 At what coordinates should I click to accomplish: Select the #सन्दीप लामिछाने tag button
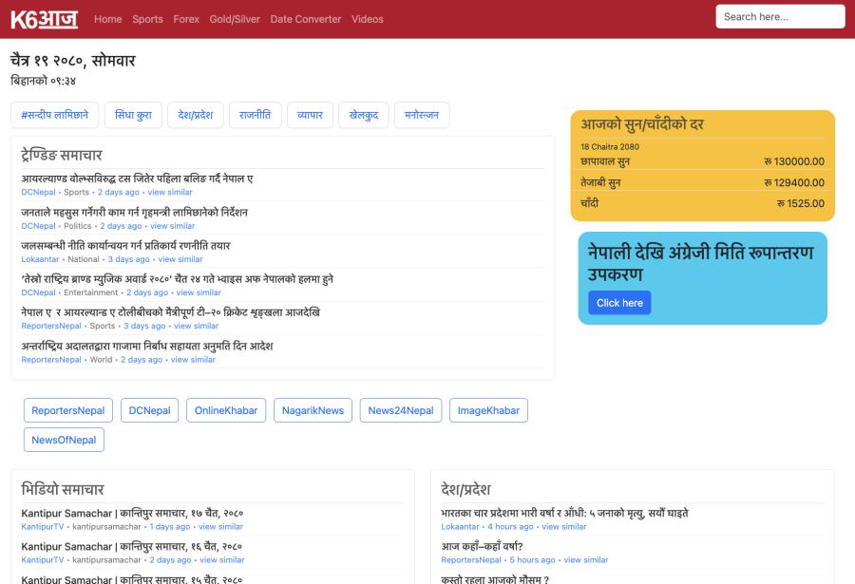click(54, 115)
